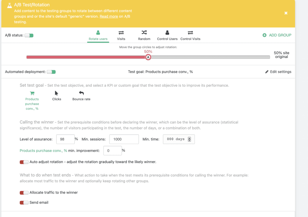Image resolution: width=308 pixels, height=217 pixels.
Task: Click the Min. time stepper up arrow
Action: [190, 138]
